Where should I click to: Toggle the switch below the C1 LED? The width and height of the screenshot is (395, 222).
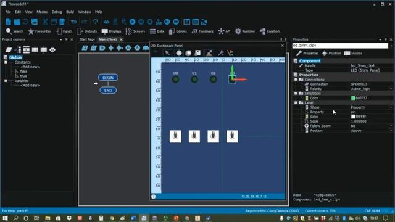pyautogui.click(x=194, y=136)
